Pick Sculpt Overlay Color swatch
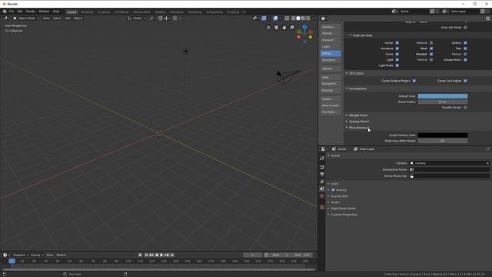The height and width of the screenshot is (277, 492). coord(443,135)
